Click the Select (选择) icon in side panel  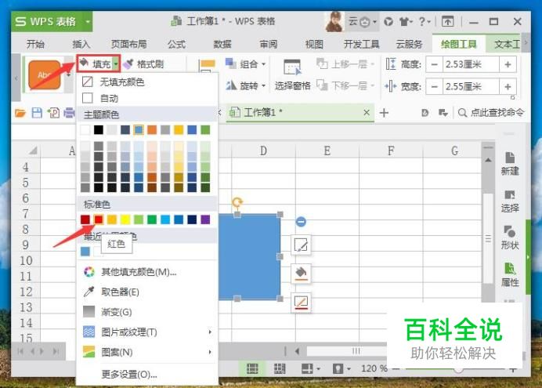pyautogui.click(x=510, y=194)
